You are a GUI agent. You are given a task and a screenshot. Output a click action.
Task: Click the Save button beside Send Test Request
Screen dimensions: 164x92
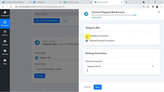65,20
